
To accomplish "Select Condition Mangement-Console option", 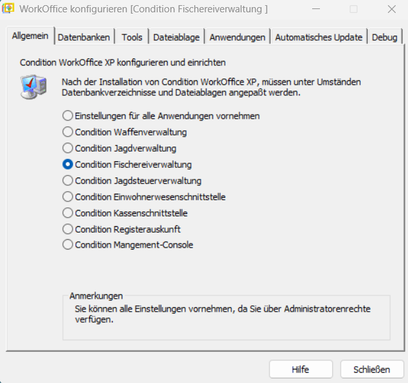I will (68, 245).
